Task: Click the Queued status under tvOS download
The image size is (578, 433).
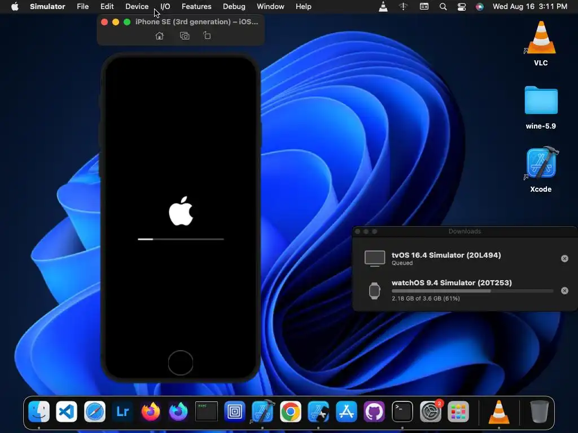Action: [x=402, y=263]
